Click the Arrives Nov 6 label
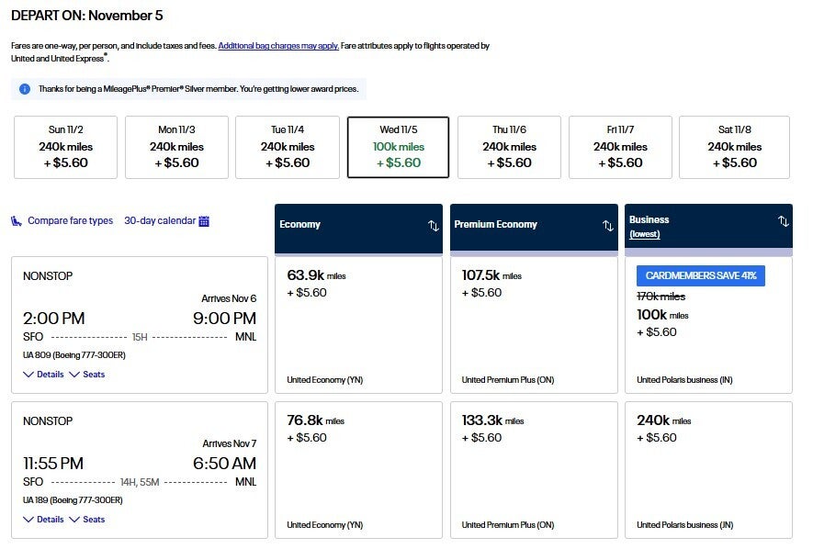The image size is (813, 549). click(229, 299)
